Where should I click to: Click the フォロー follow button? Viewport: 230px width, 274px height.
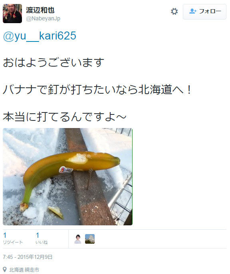[x=204, y=12]
